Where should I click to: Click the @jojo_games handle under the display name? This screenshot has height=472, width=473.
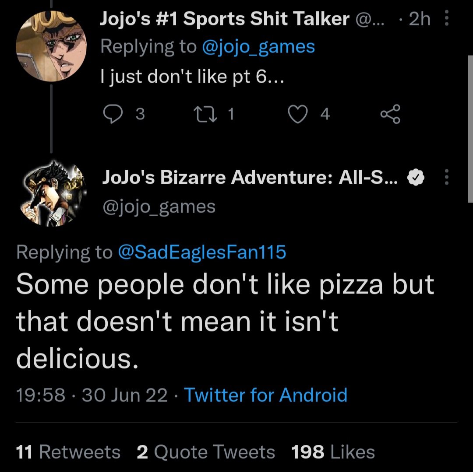[159, 206]
